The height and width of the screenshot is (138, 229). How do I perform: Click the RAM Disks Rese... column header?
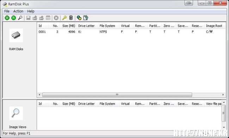click(x=197, y=26)
